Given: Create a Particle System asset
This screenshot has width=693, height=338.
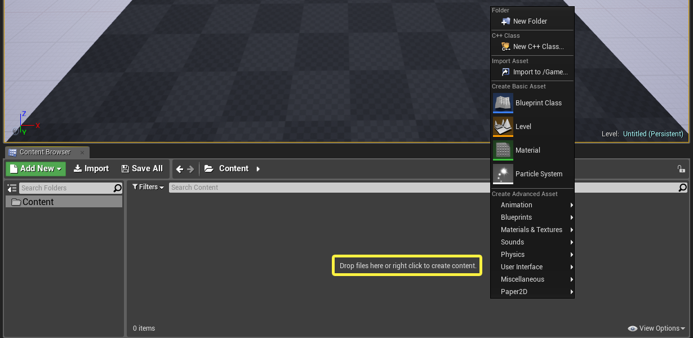Looking at the screenshot, I should (532, 174).
